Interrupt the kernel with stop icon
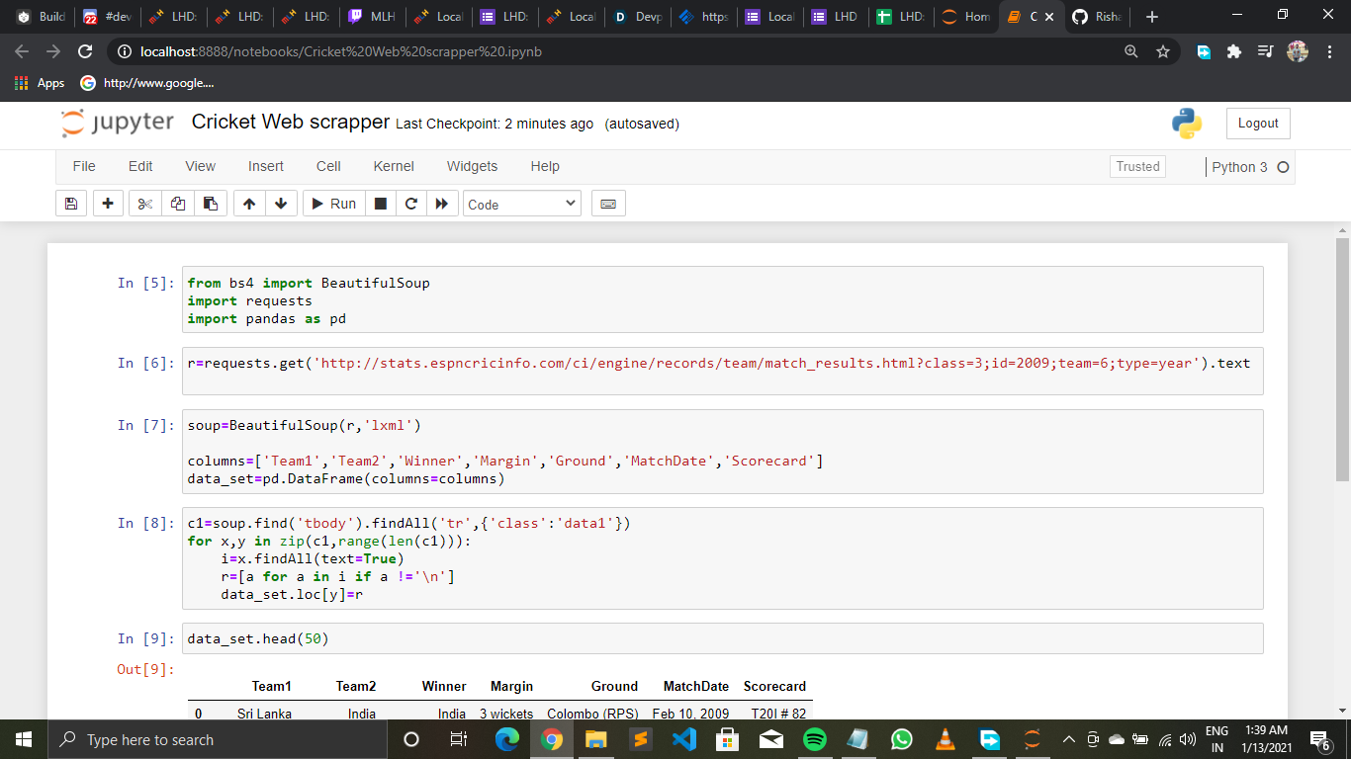 [380, 204]
